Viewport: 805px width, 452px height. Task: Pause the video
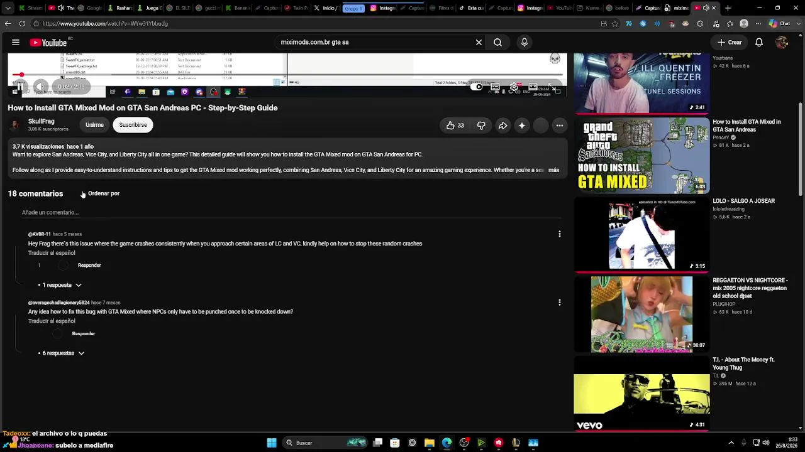19,87
